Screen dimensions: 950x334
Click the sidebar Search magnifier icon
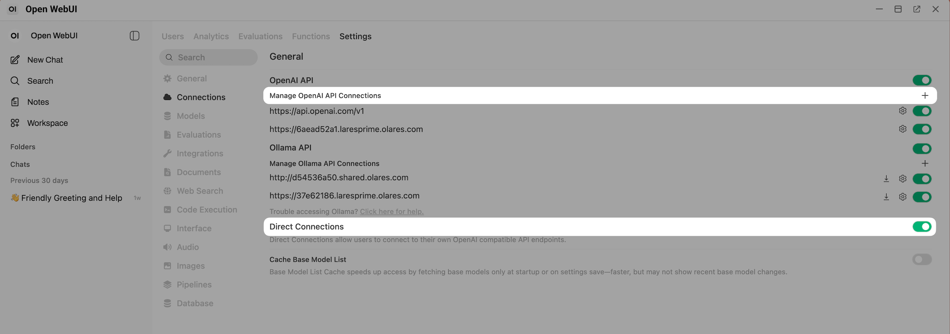pos(15,81)
